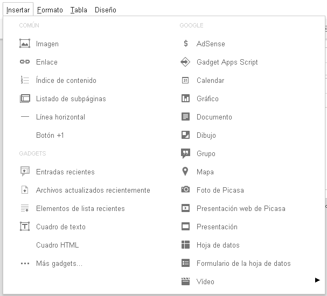Open the Diseño menu
The image size is (327, 296).
[105, 10]
